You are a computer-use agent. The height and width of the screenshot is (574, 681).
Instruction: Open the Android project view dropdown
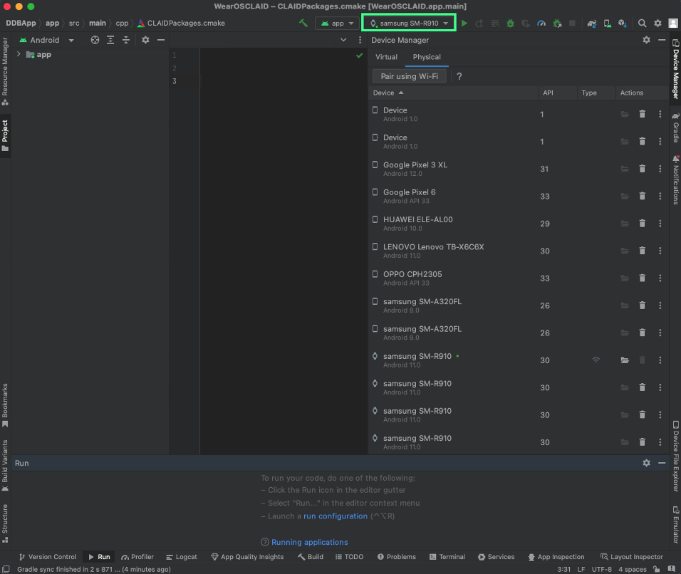pyautogui.click(x=47, y=40)
